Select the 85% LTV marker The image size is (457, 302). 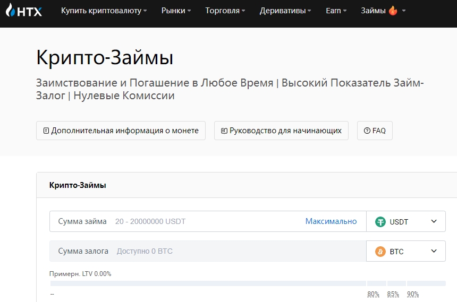click(393, 294)
